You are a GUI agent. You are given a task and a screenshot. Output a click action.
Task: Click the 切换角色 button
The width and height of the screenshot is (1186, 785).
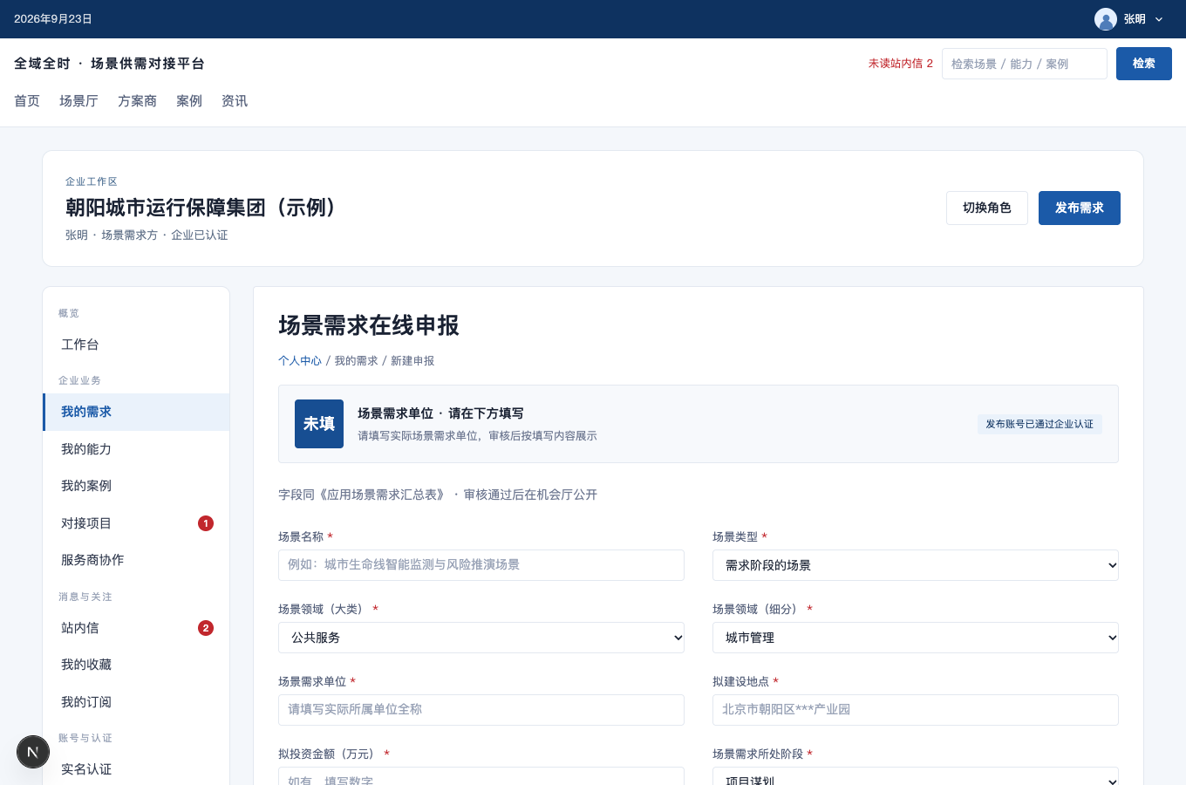tap(987, 208)
